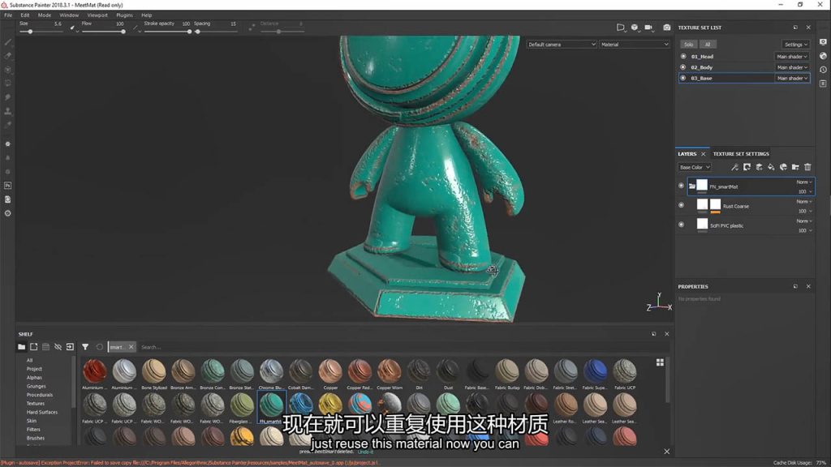
Task: Open the Viewport menu
Action: (97, 15)
